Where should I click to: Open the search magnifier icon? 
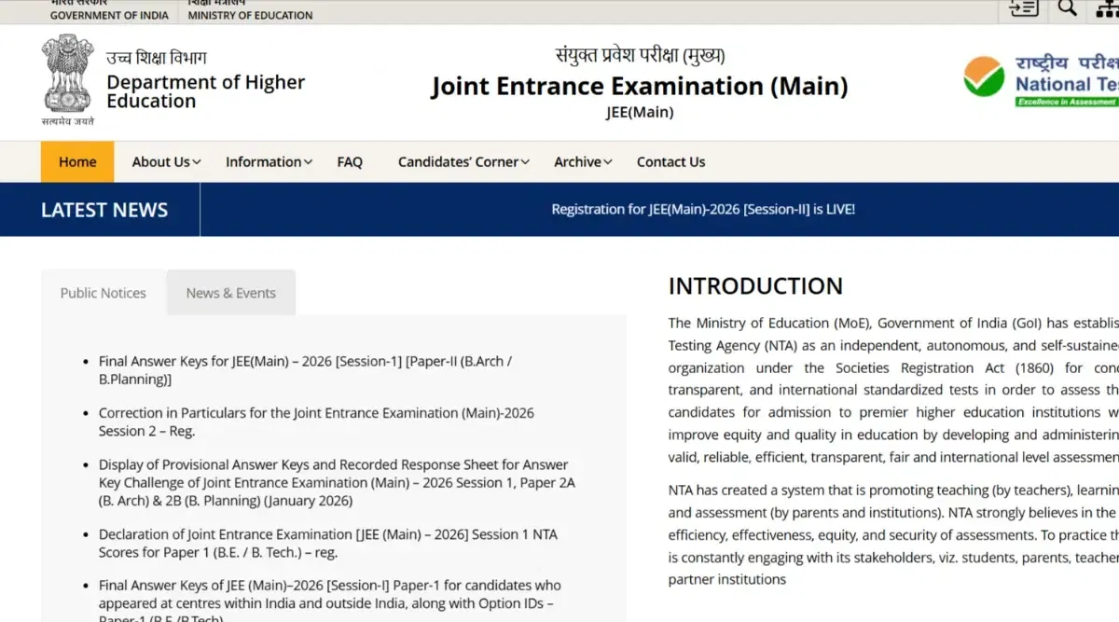point(1067,8)
